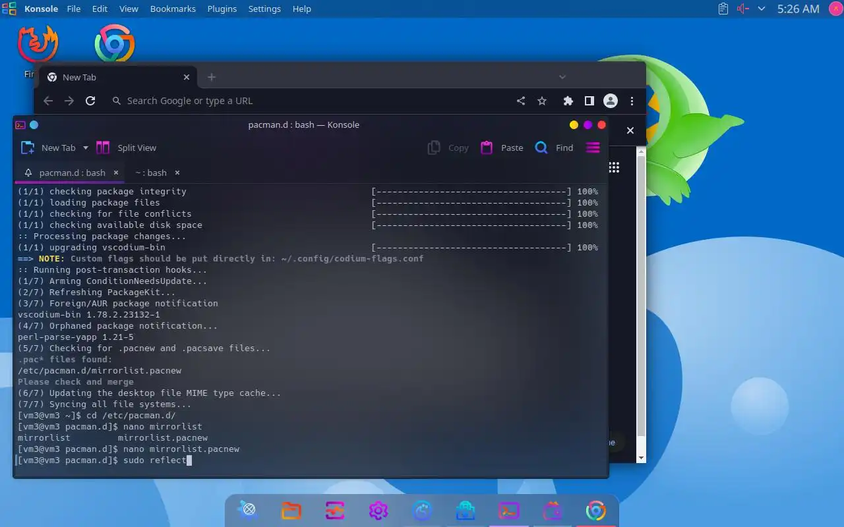Open the View menu

[x=129, y=9]
